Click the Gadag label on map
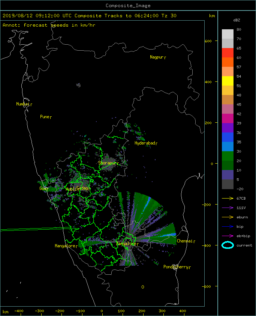This screenshot has width=256, height=316. pos(83,188)
